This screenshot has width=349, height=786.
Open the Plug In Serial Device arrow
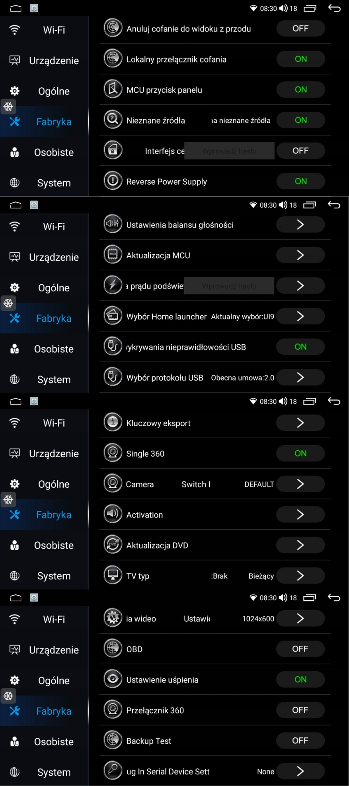click(x=300, y=771)
